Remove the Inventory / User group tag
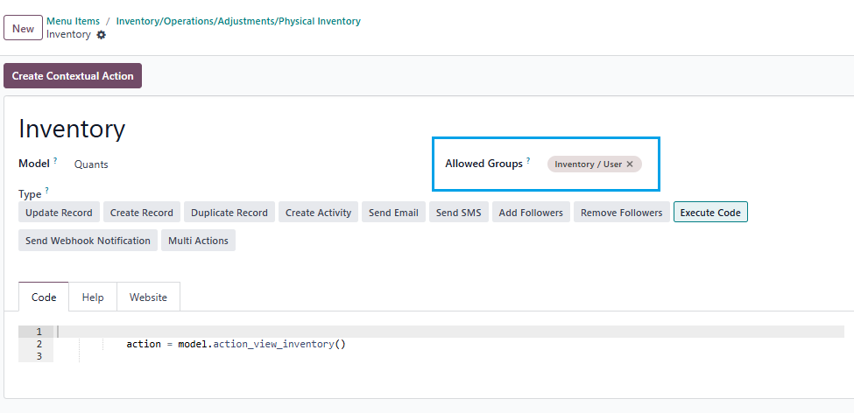 [630, 164]
